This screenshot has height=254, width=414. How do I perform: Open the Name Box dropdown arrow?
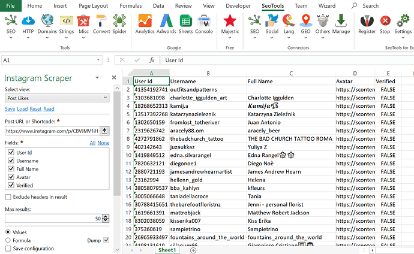point(98,60)
